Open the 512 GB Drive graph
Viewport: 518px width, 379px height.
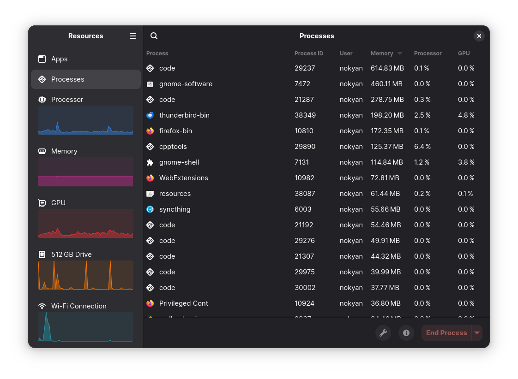coord(86,275)
